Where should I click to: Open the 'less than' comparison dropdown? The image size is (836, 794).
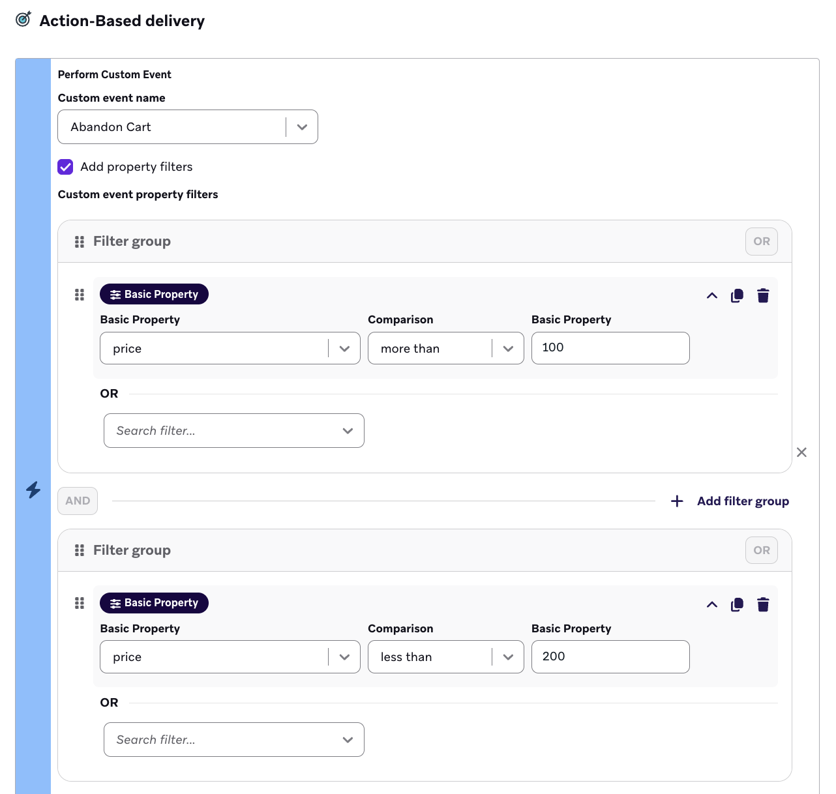(x=446, y=657)
